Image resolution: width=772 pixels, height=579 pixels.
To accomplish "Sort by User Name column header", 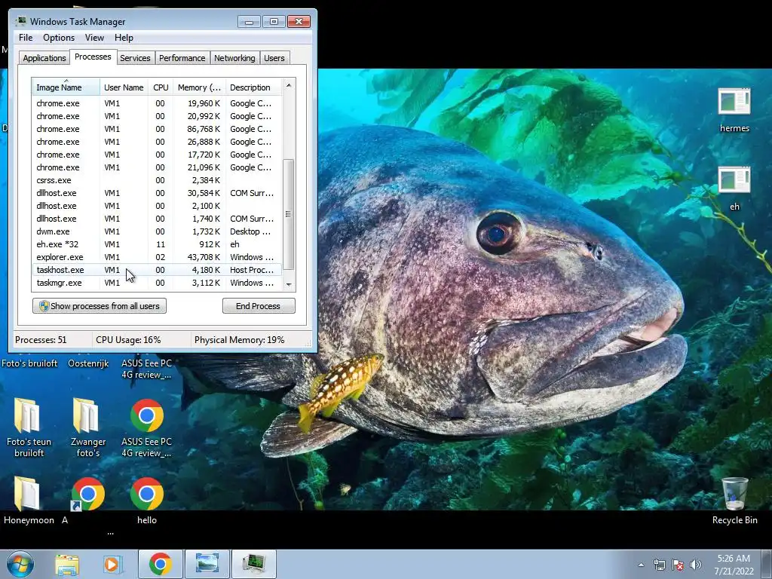I will pyautogui.click(x=124, y=87).
